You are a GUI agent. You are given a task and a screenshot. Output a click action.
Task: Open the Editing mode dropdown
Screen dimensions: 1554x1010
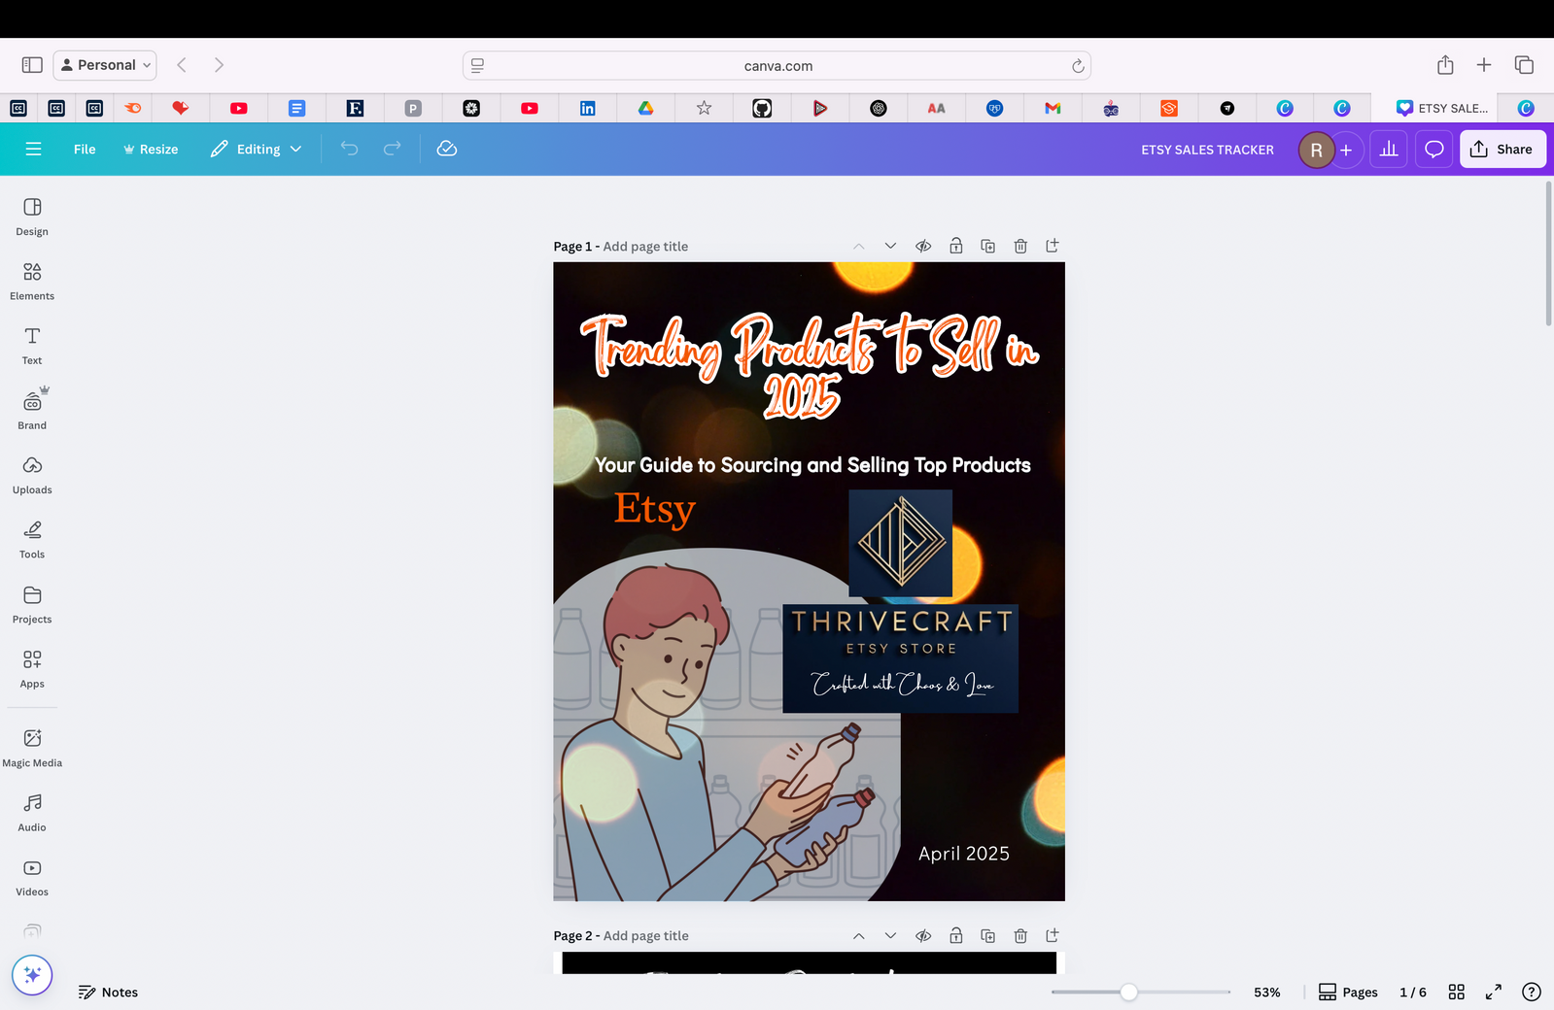click(257, 149)
